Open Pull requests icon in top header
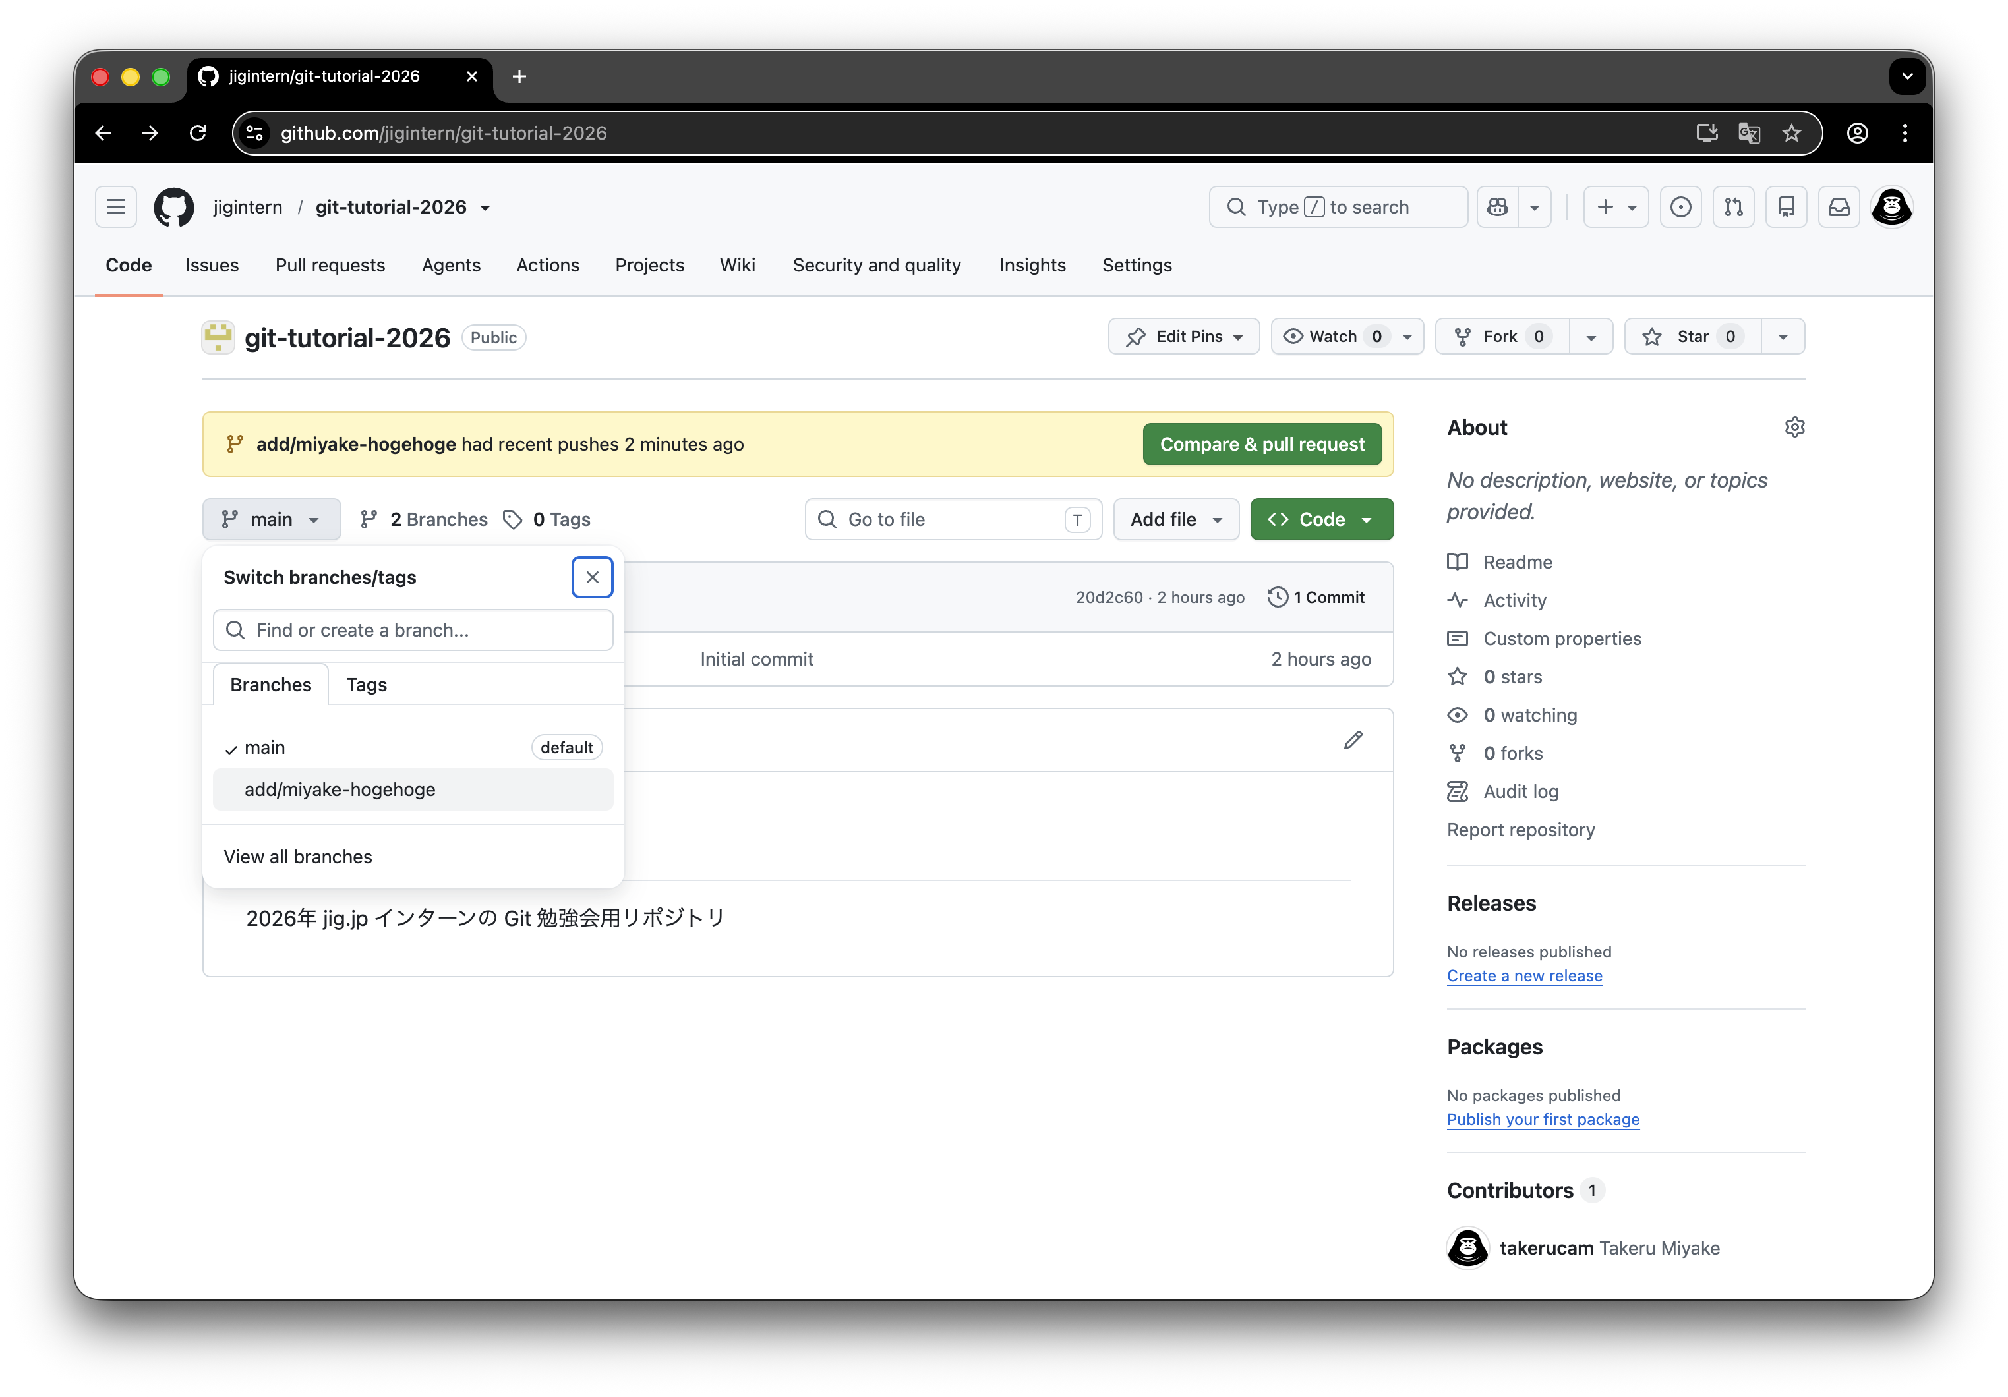Image resolution: width=2008 pixels, height=1397 pixels. tap(1733, 207)
